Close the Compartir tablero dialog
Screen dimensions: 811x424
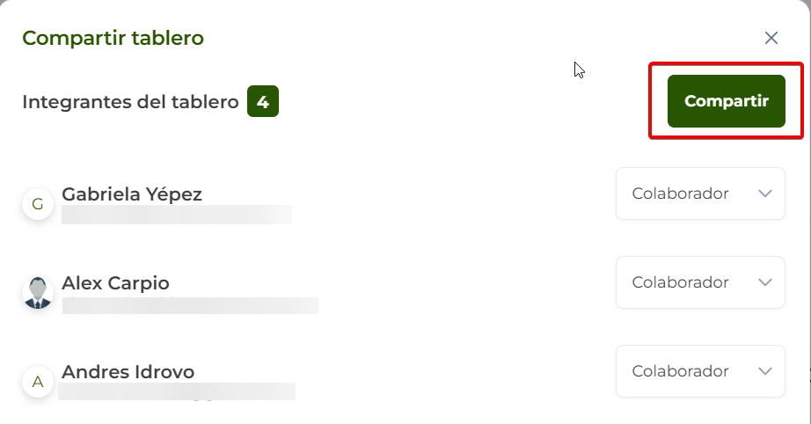[x=771, y=38]
